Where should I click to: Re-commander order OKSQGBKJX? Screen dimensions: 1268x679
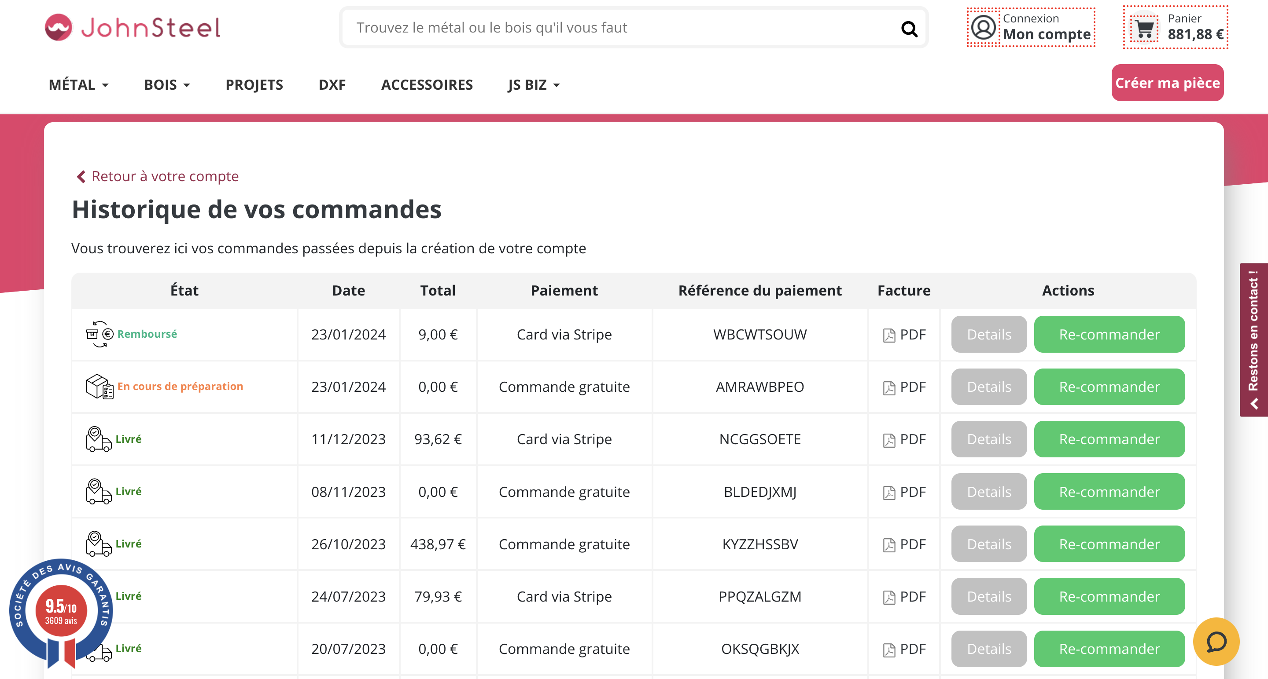click(x=1109, y=649)
